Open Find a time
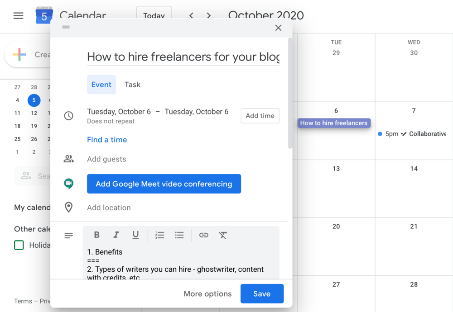 point(107,140)
